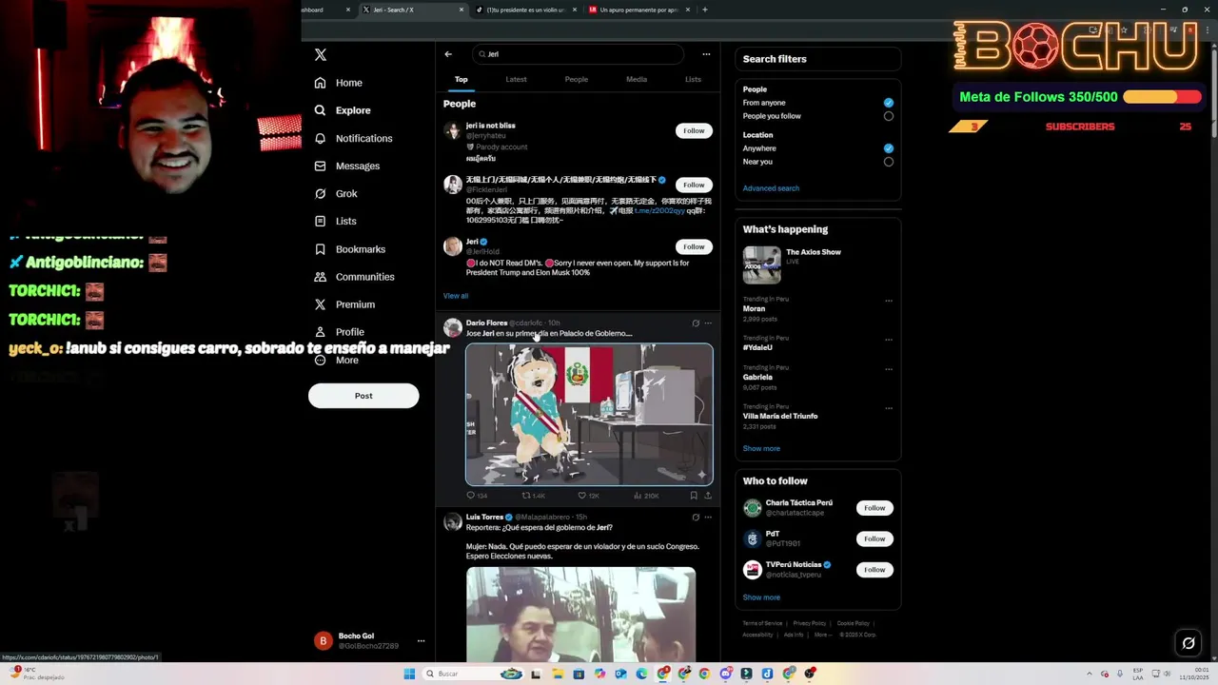Switch to 'Un apuro permanente' browser tab

point(639,10)
